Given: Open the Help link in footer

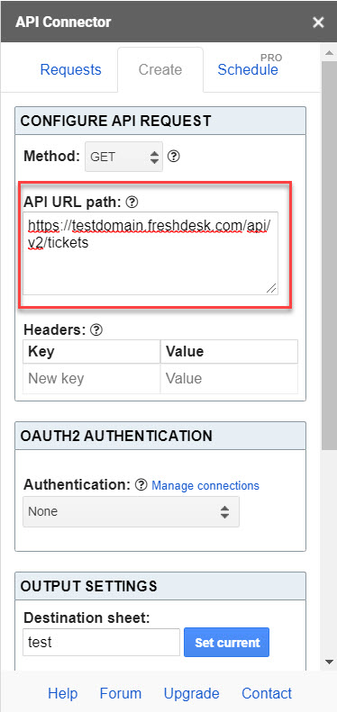Looking at the screenshot, I should [63, 693].
